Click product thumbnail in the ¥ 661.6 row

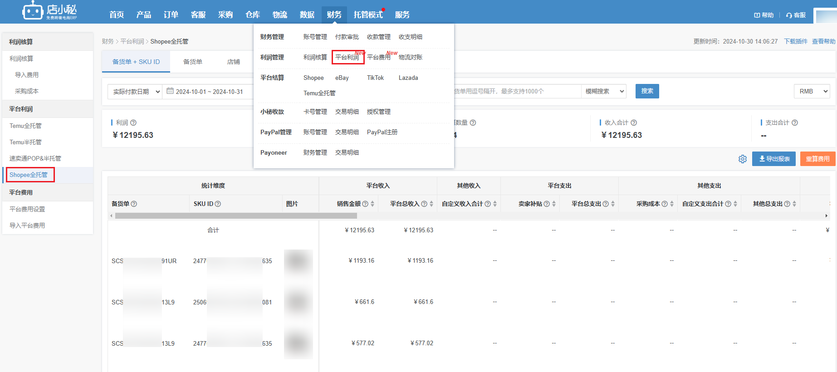pyautogui.click(x=299, y=302)
